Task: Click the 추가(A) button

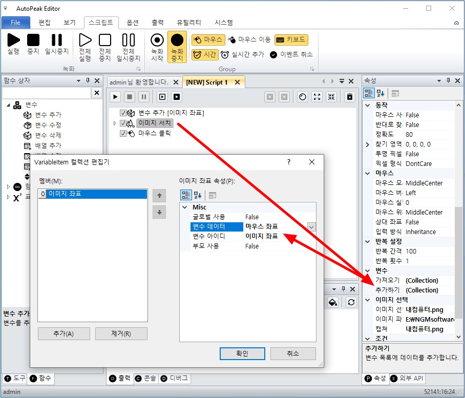Action: [x=64, y=333]
